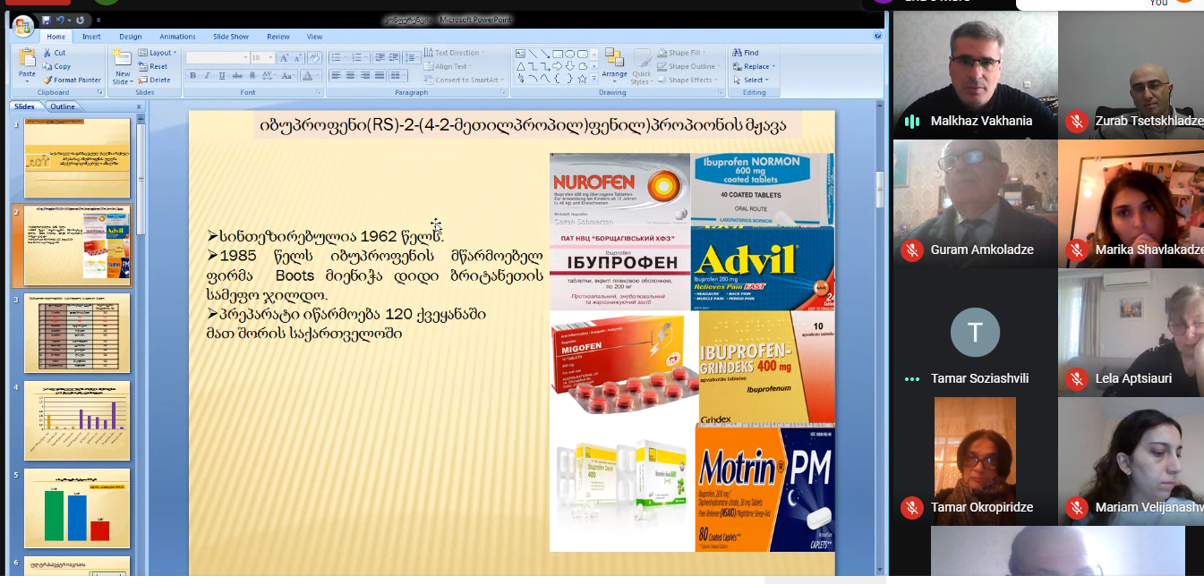Screen dimensions: 1204x584
Task: Click the Redo icon in quick access toolbar
Action: click(x=79, y=20)
